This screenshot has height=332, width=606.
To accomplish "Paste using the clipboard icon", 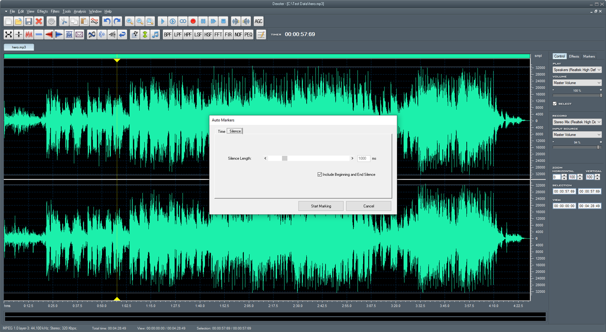I will tap(84, 21).
